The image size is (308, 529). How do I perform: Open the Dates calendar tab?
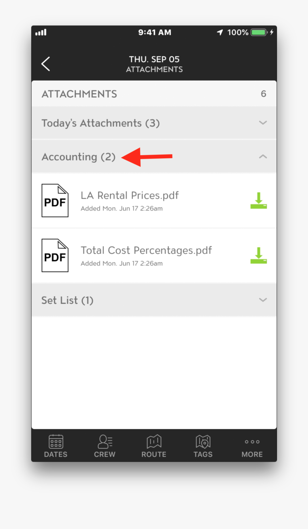click(x=56, y=446)
